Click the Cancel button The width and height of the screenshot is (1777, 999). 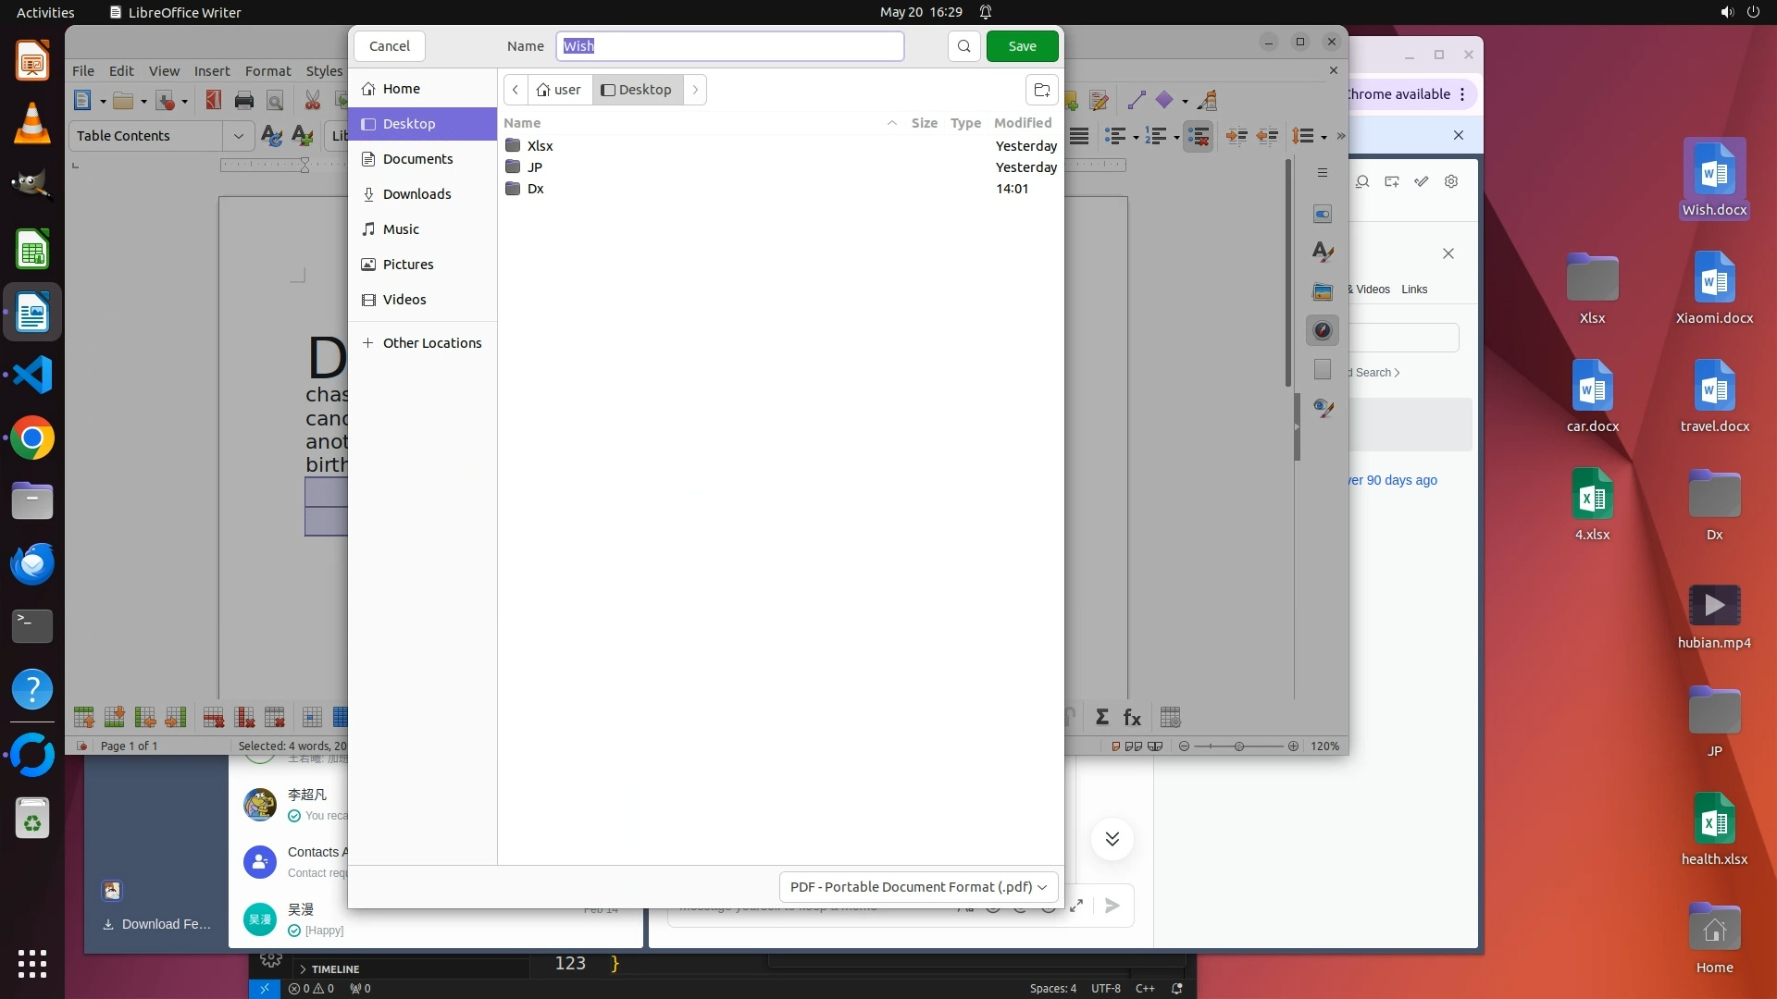coord(389,46)
